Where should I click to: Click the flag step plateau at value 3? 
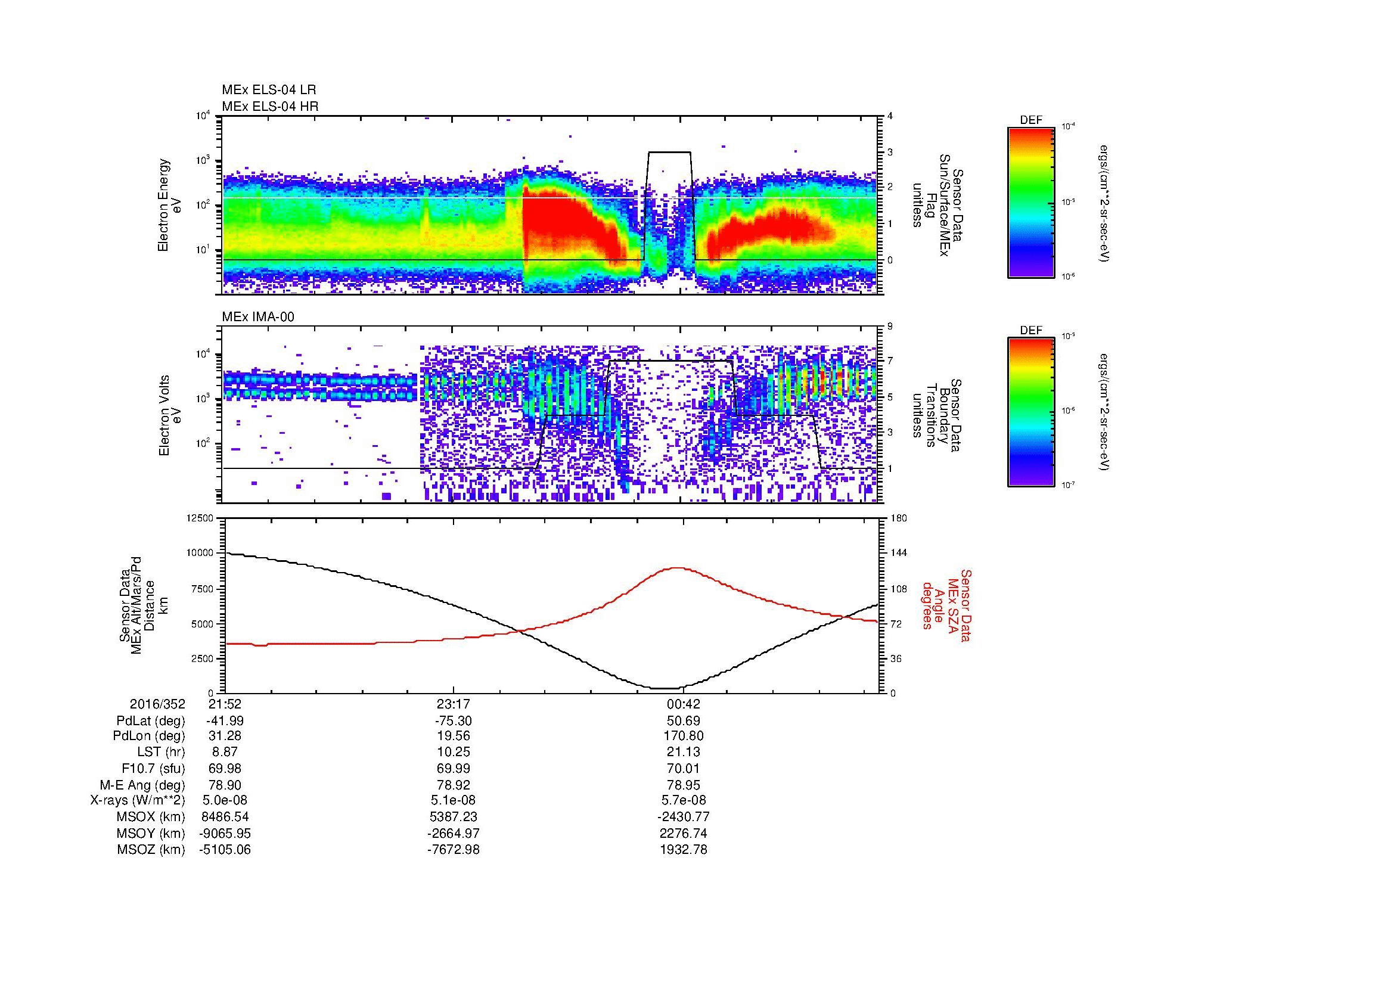670,152
